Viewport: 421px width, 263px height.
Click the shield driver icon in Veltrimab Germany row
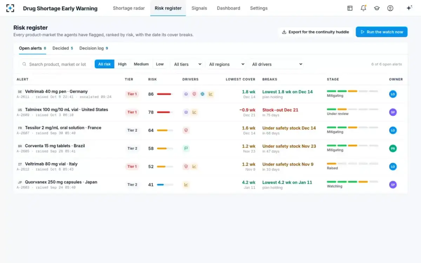point(194,94)
